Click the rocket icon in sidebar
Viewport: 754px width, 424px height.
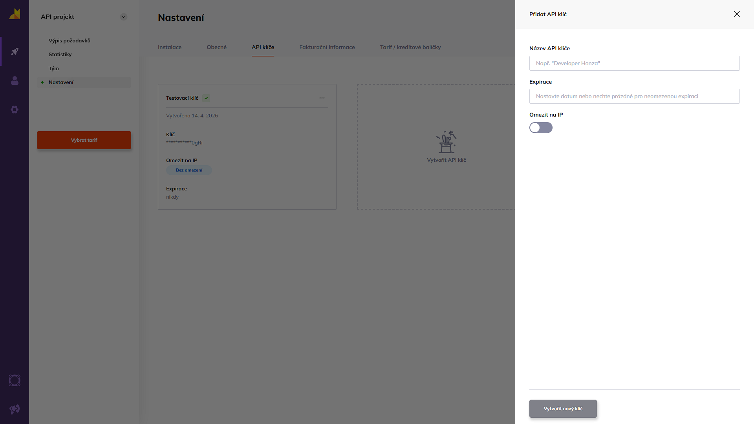15,51
